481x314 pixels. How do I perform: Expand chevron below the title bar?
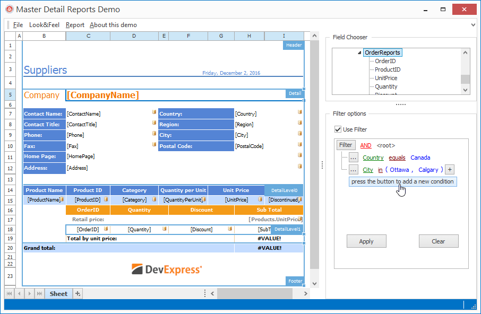(474, 24)
